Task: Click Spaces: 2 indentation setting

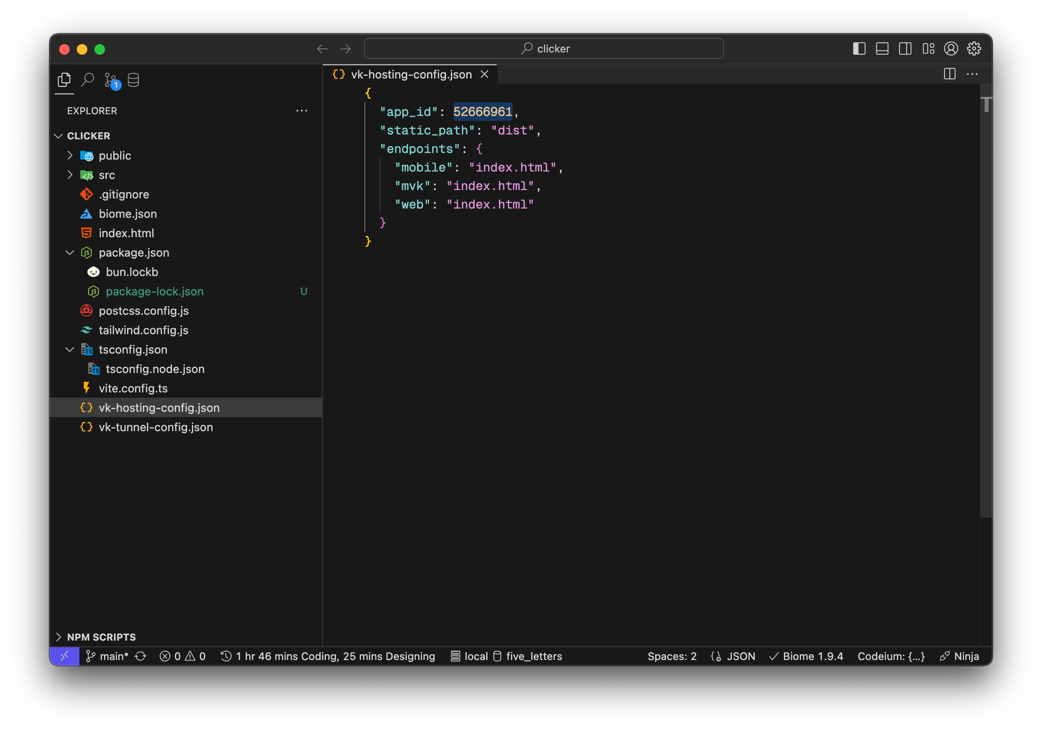Action: pyautogui.click(x=672, y=656)
